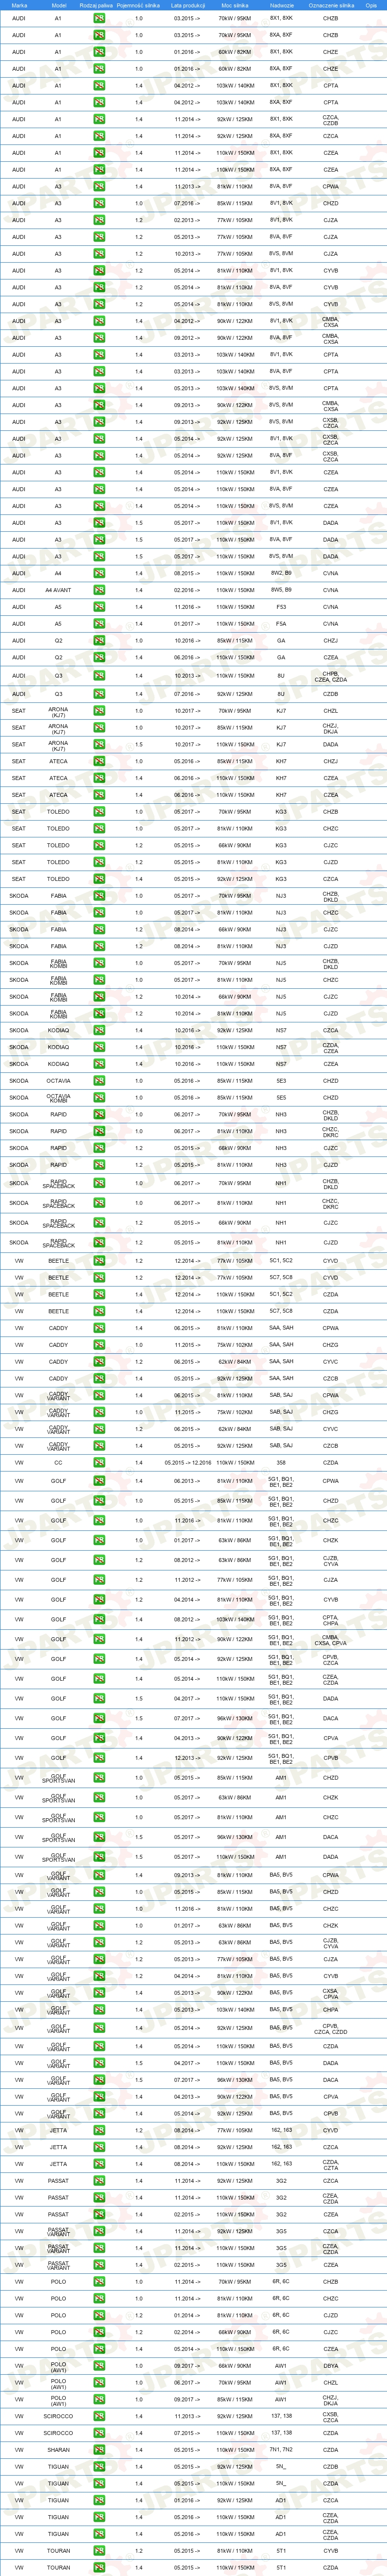Click the fuel icon in the VW POLO (AW1) 85kW row
Image resolution: width=387 pixels, height=2576 pixels.
[99, 2399]
